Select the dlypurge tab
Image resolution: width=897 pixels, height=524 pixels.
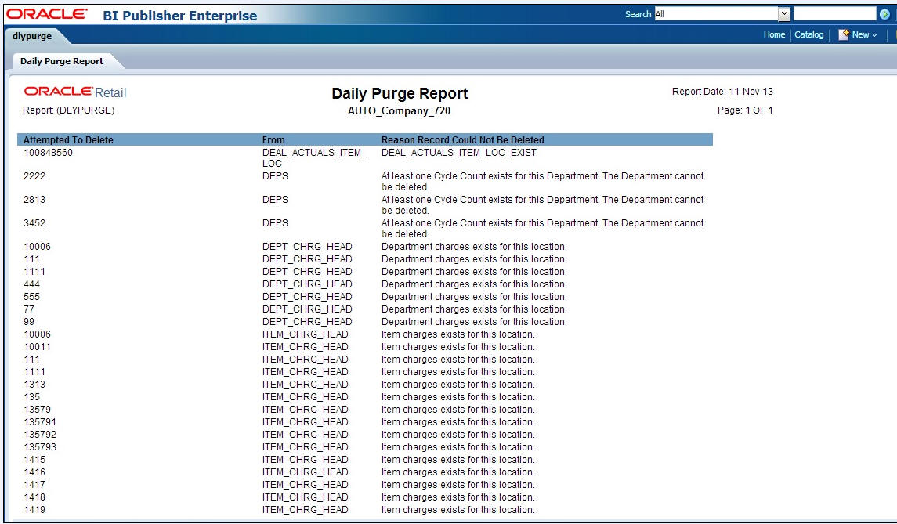pyautogui.click(x=32, y=36)
